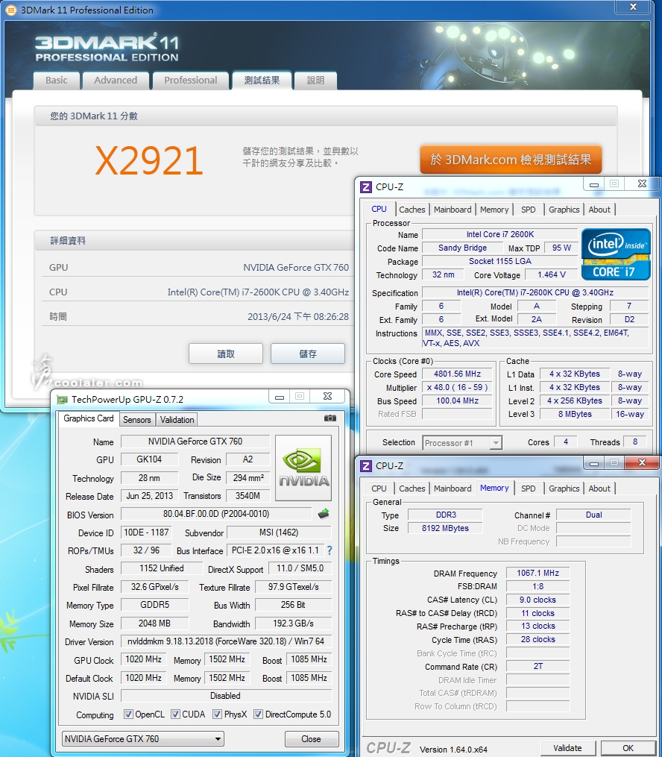This screenshot has height=757, width=662.
Task: Select the Professional tab in 3DMark
Action: click(191, 81)
